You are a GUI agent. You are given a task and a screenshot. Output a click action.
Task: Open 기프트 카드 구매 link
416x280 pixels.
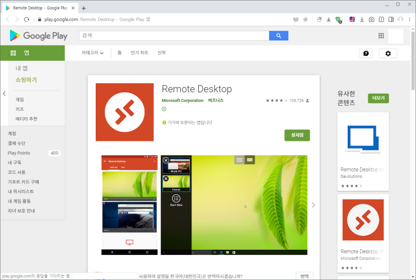pyautogui.click(x=24, y=182)
